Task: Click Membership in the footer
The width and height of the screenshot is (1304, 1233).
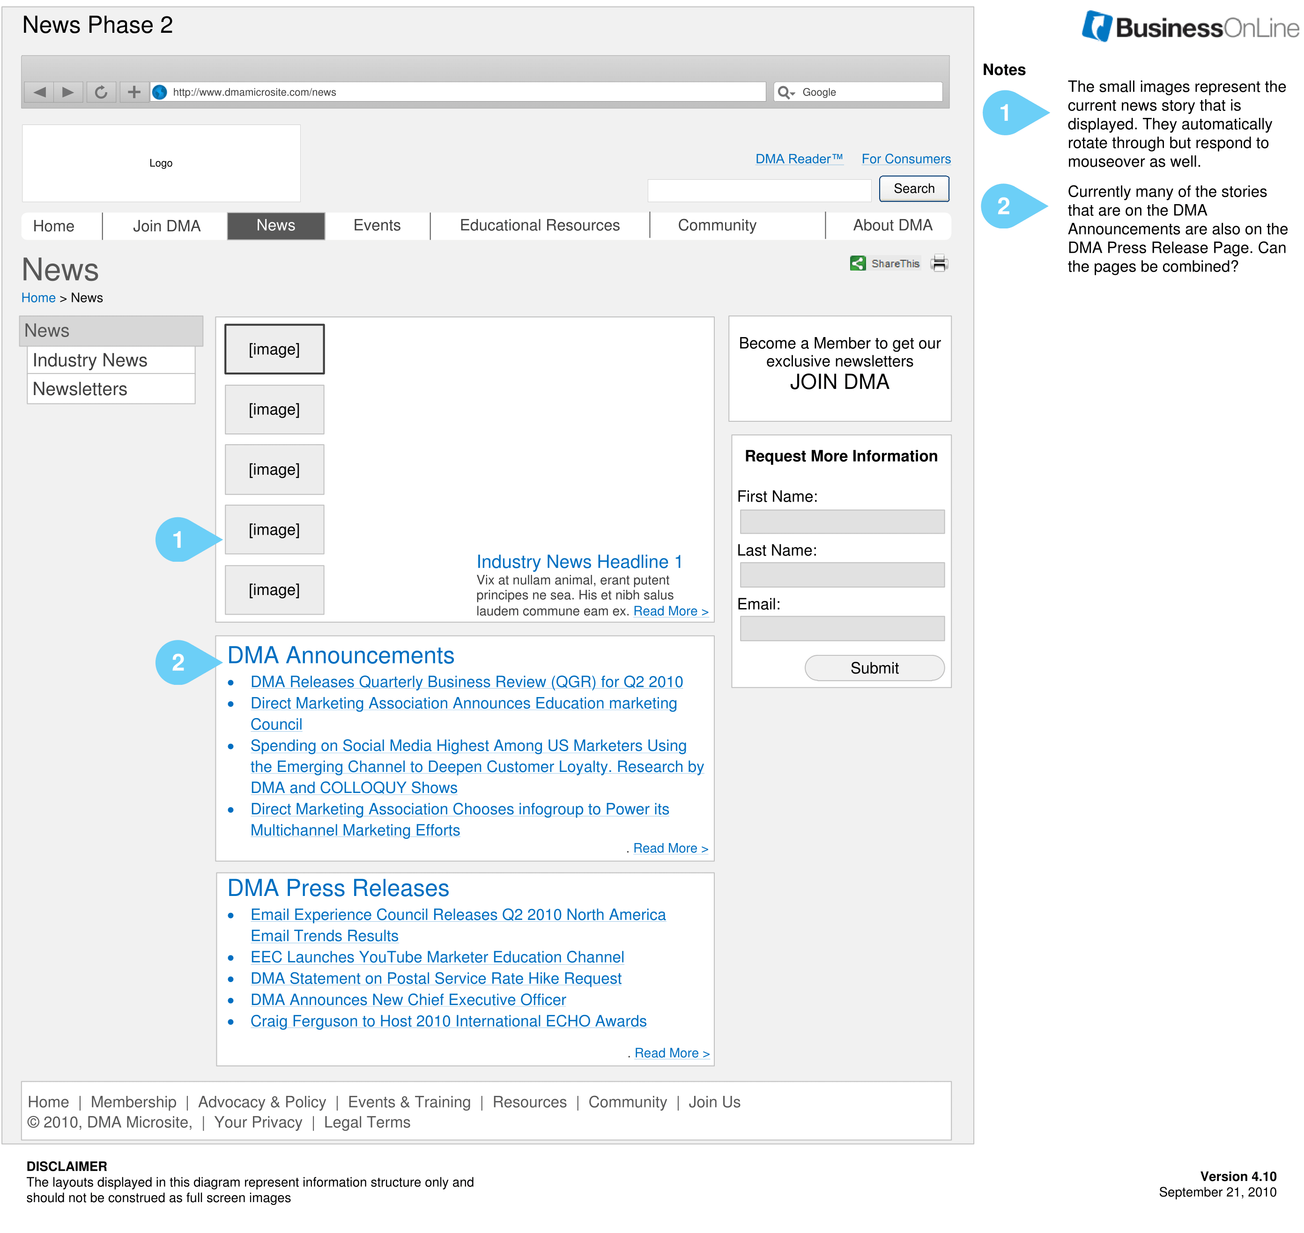Action: click(x=133, y=1102)
